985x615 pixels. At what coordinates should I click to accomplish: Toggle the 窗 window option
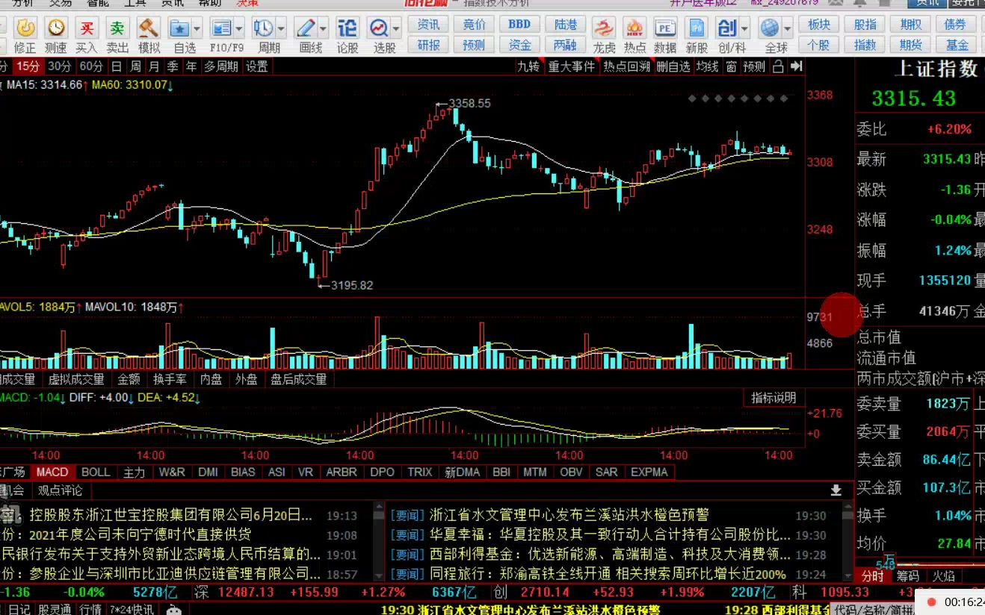[x=731, y=66]
